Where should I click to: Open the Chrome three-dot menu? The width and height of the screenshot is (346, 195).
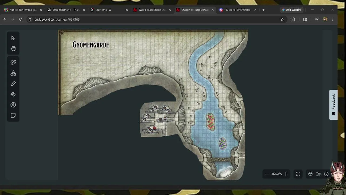[x=333, y=19]
